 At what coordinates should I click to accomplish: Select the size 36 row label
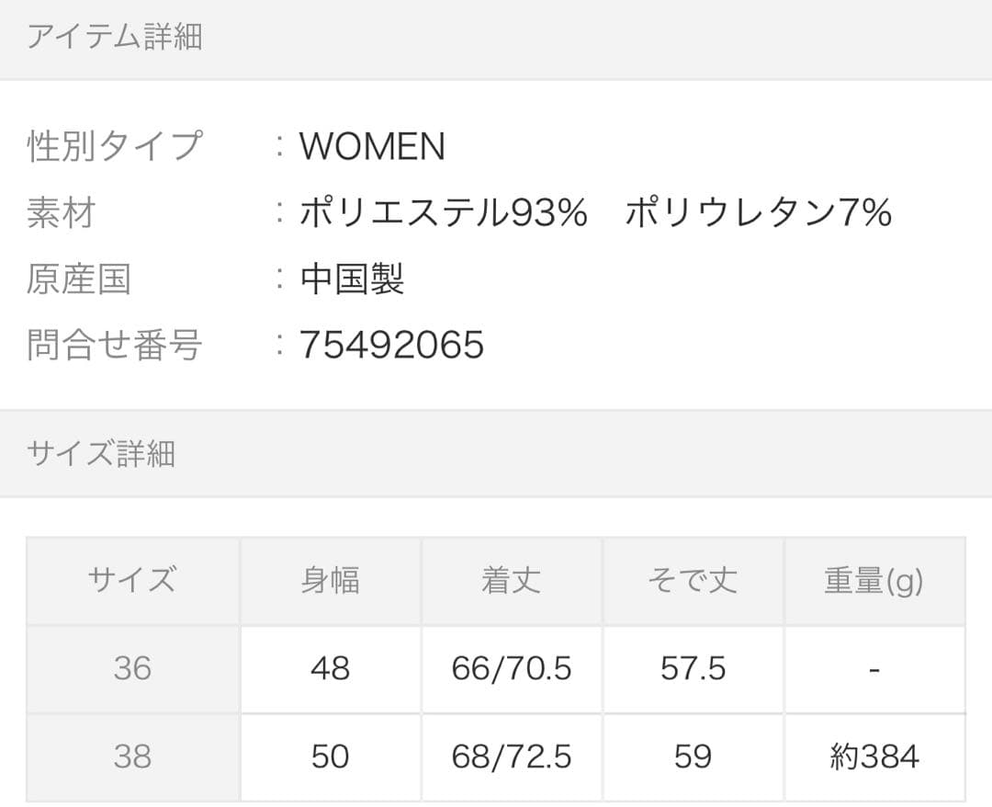click(x=132, y=668)
